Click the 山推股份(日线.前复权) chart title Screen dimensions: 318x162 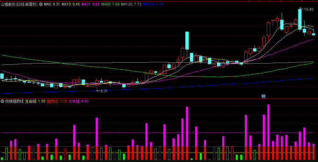coord(19,4)
